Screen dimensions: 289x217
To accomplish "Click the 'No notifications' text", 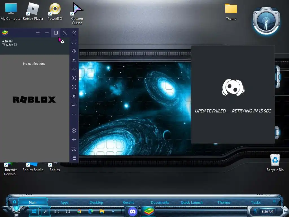I will pyautogui.click(x=34, y=64).
